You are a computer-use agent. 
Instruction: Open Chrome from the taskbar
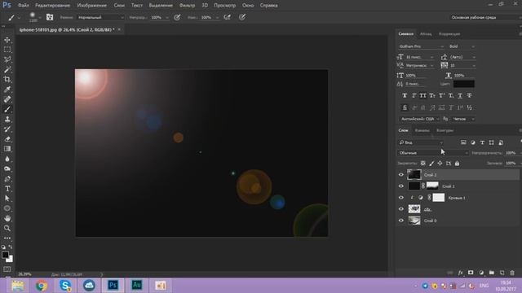point(42,286)
